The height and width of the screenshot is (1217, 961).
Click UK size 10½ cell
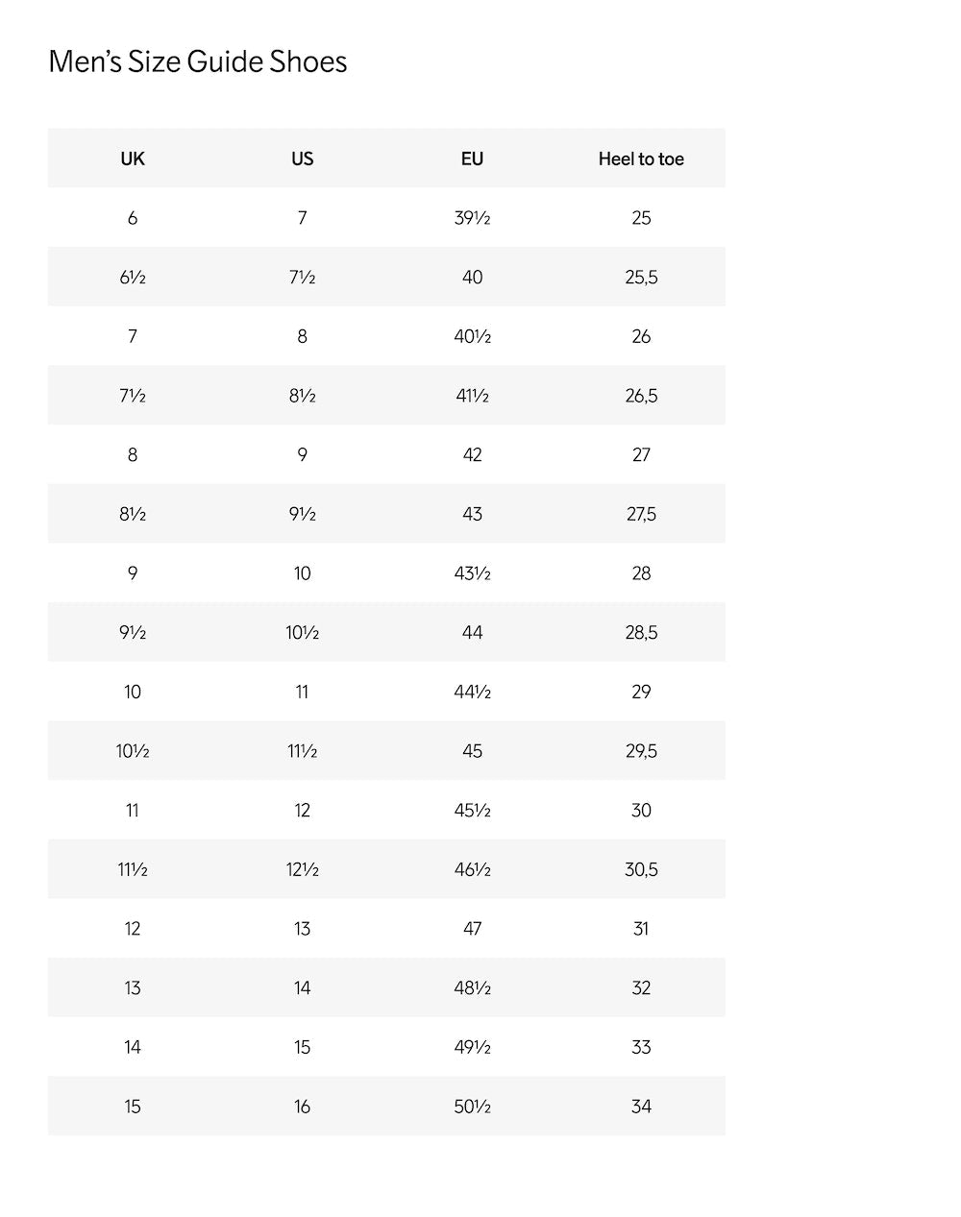tap(133, 751)
